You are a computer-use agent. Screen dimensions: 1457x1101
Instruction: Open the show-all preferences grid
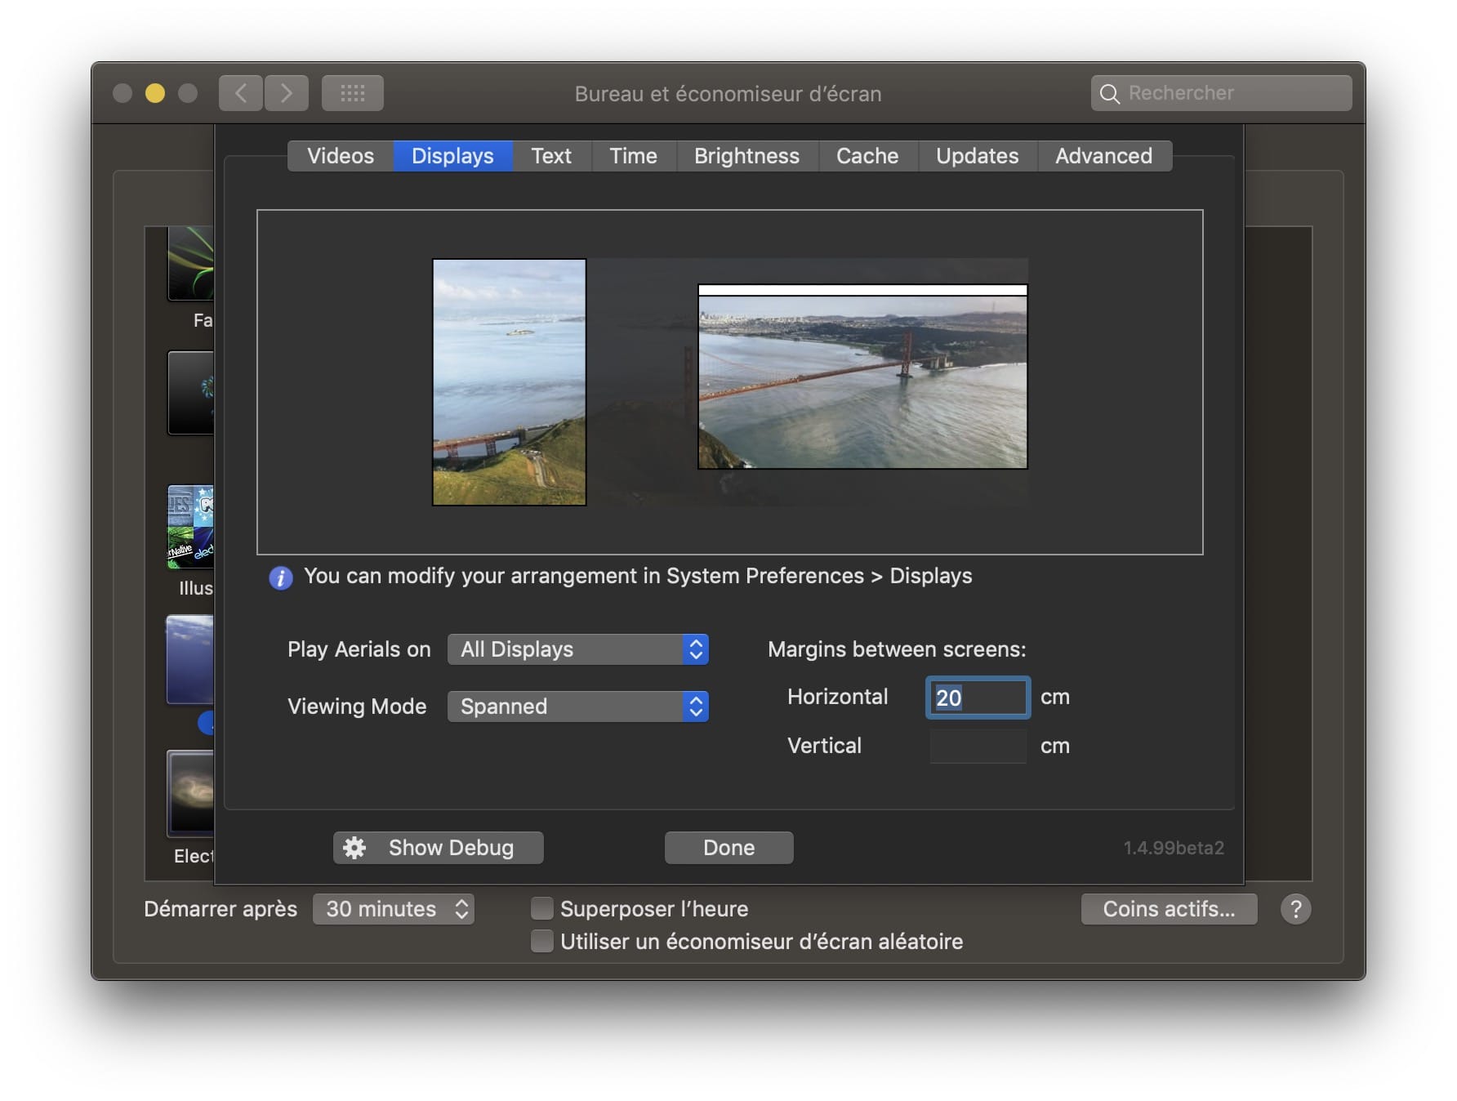pyautogui.click(x=353, y=93)
